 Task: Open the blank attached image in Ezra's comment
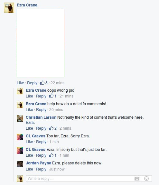click(x=41, y=43)
